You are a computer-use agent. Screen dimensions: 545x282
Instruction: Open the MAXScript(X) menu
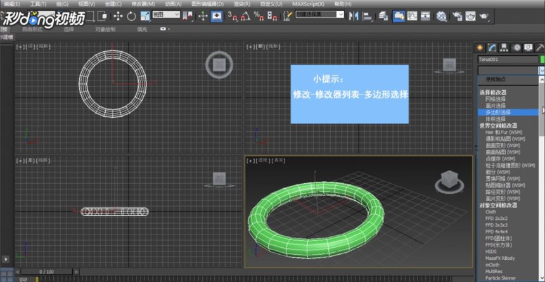(308, 4)
